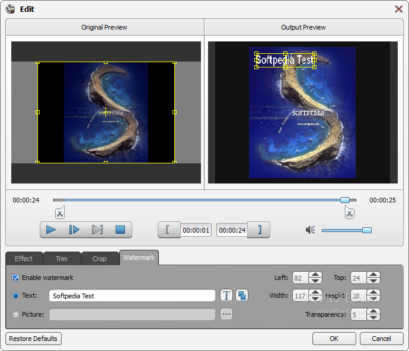409x351 pixels.
Task: Select the Watermark tab
Action: [x=139, y=257]
